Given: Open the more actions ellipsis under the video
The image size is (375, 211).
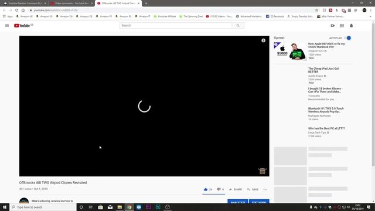Looking at the screenshot, I should (265, 189).
